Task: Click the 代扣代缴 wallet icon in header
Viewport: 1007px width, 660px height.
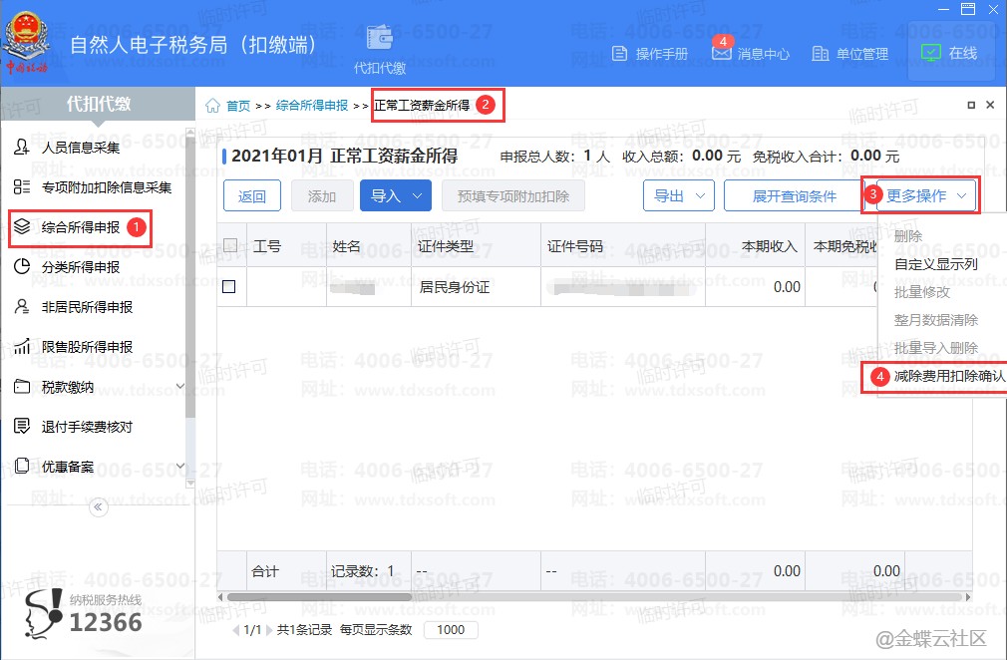Action: (x=380, y=37)
